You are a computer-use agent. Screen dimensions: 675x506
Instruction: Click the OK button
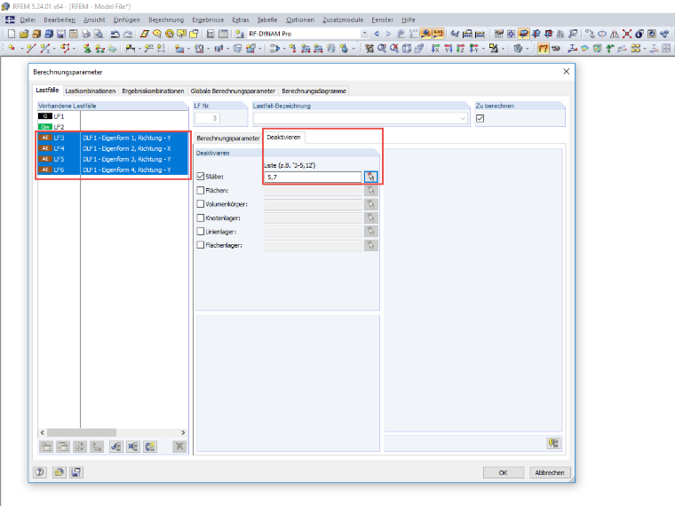[504, 472]
